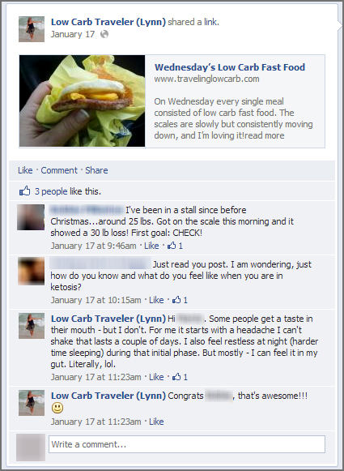Image resolution: width=344 pixels, height=471 pixels.
Task: Click like count icon on 10:15am comment
Action: [x=176, y=300]
